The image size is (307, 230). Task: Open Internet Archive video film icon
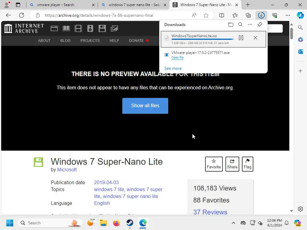pos(78,28)
